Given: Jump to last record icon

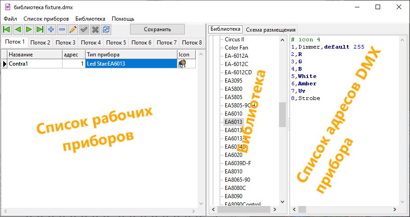Looking at the screenshot, I should click(x=40, y=29).
